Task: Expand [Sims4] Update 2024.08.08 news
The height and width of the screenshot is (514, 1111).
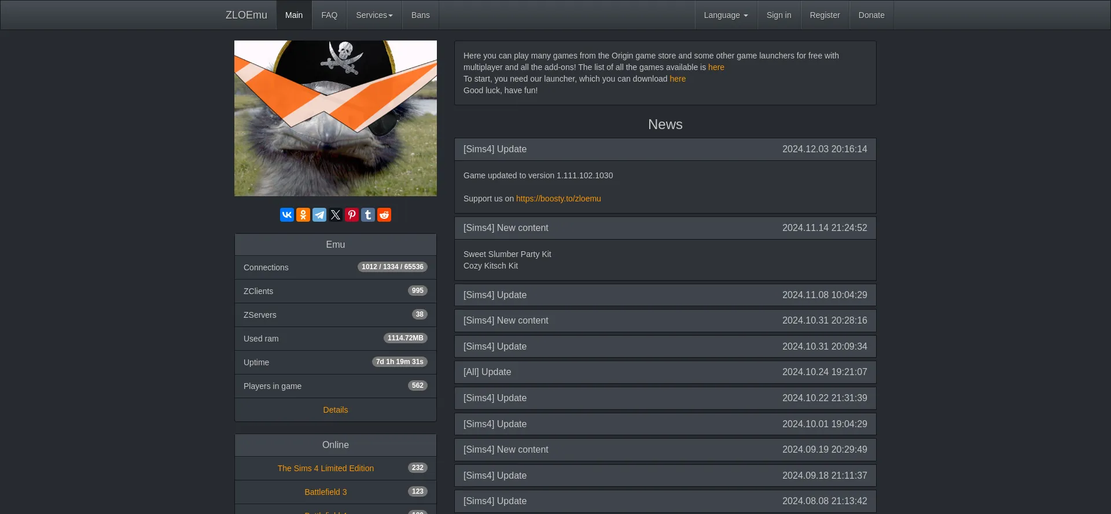Action: tap(665, 501)
